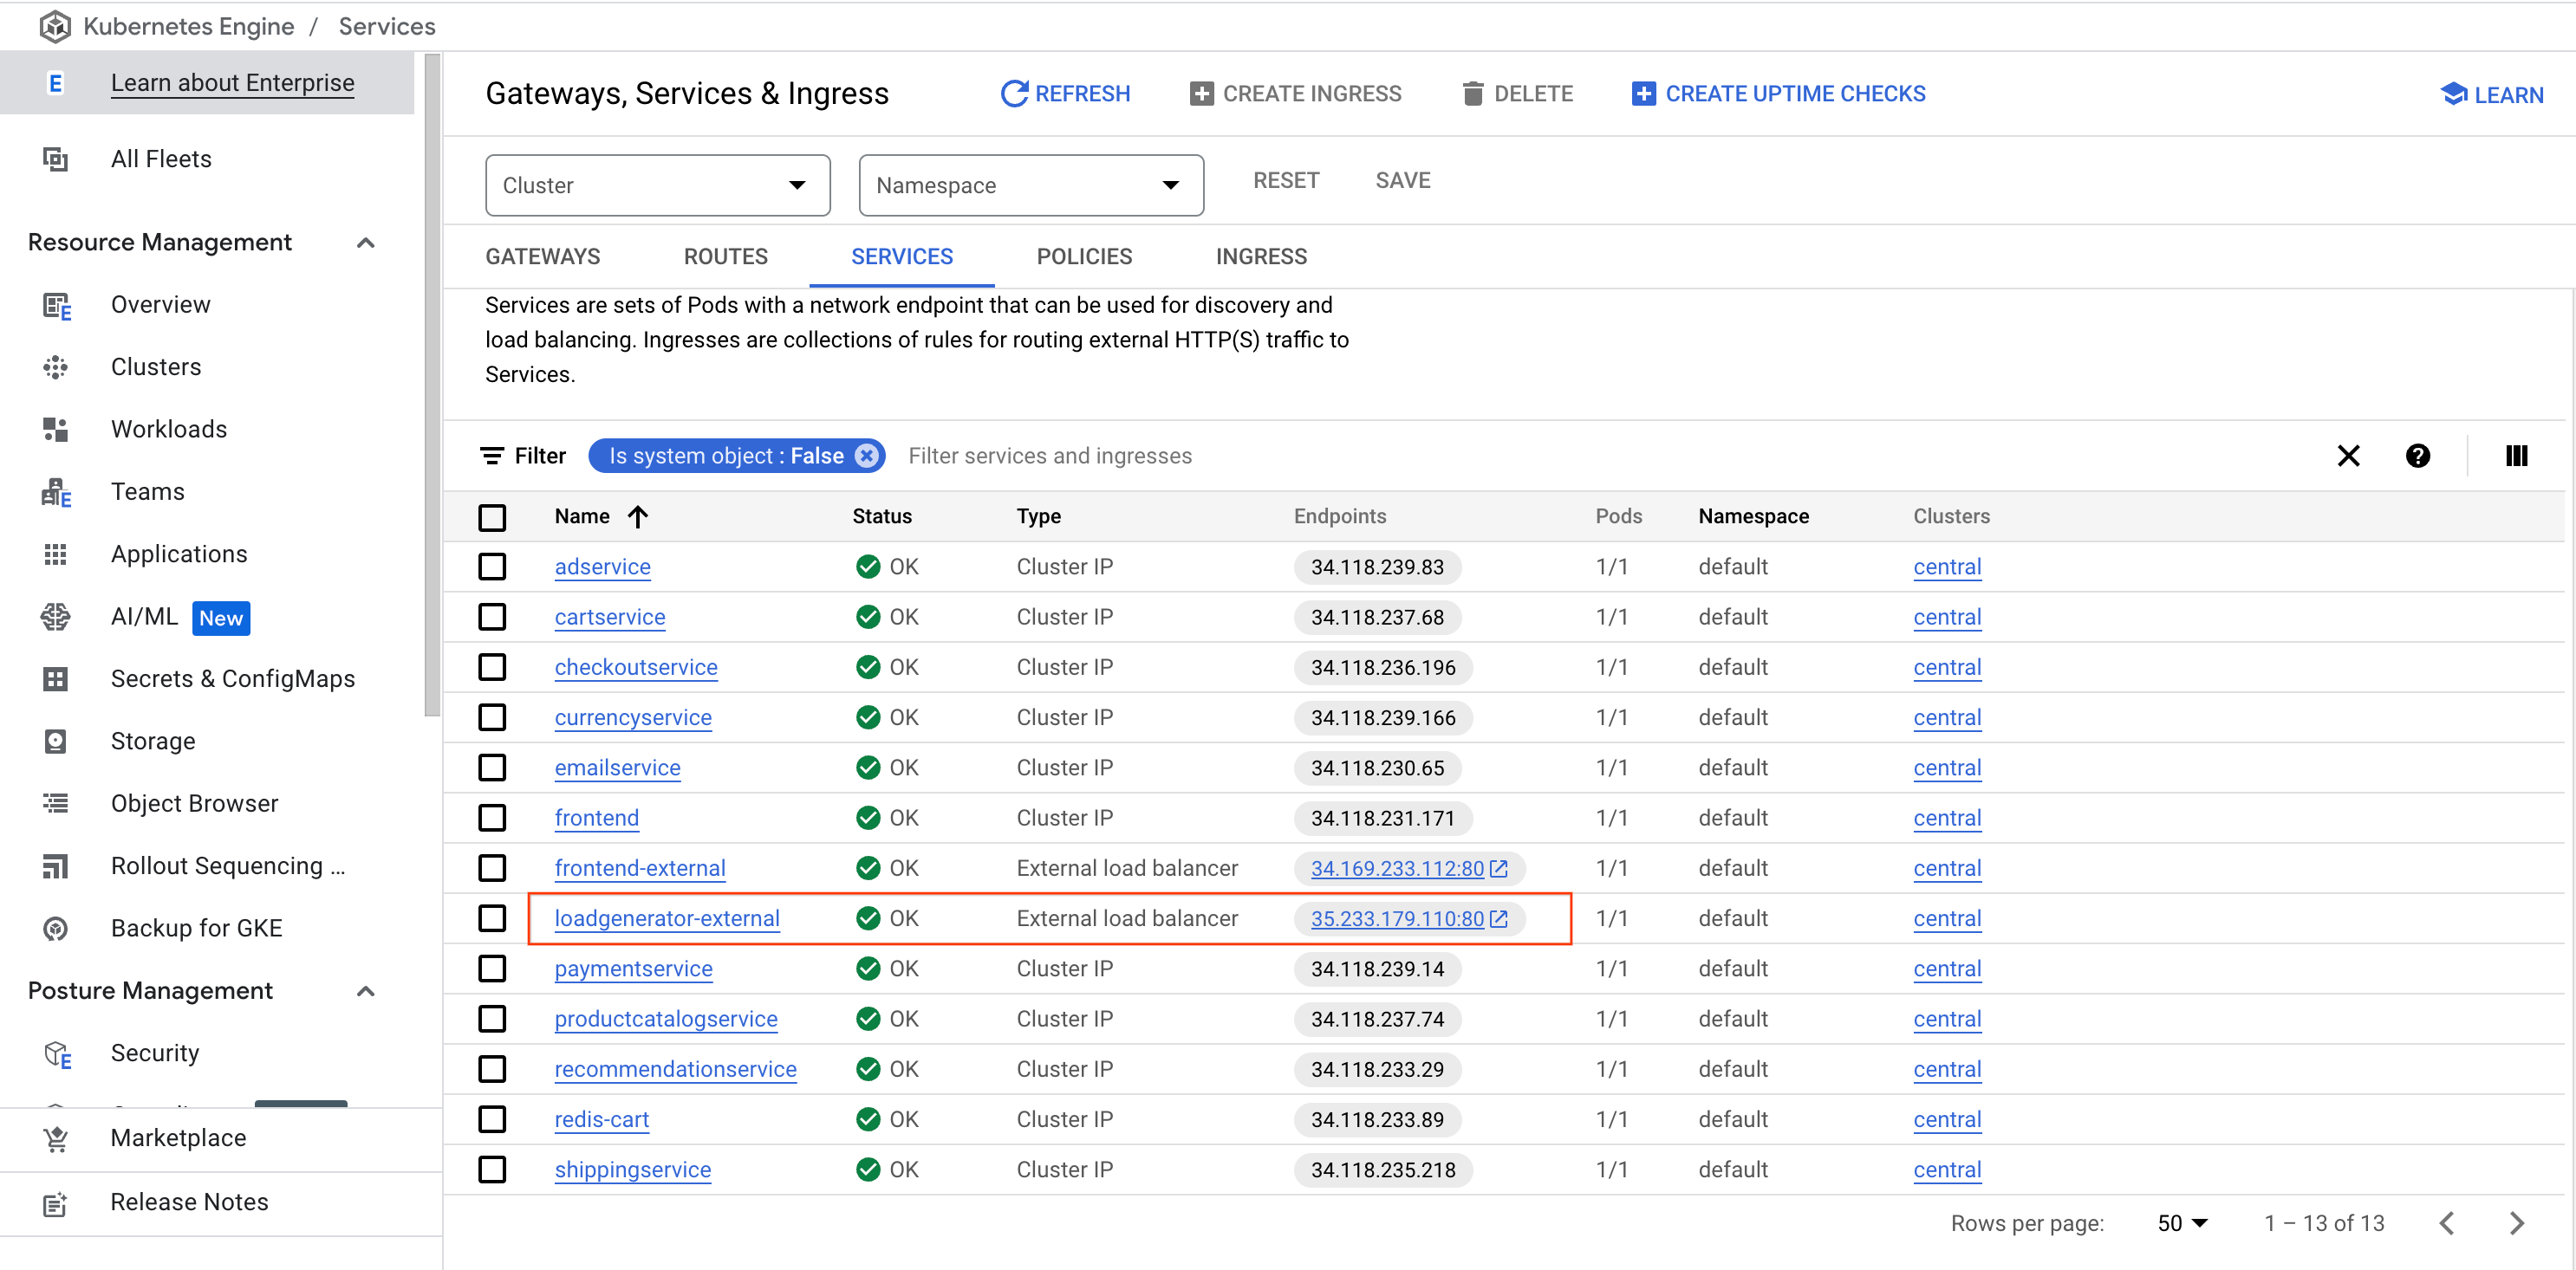Click the Delete trash icon
Screen dimensions: 2576x1270
pyautogui.click(x=1472, y=94)
